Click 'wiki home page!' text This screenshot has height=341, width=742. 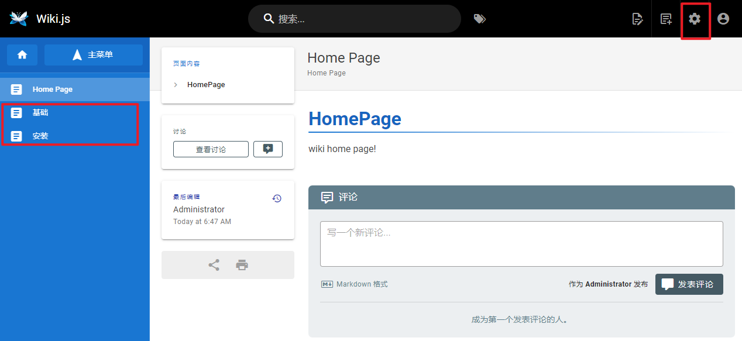coord(342,149)
